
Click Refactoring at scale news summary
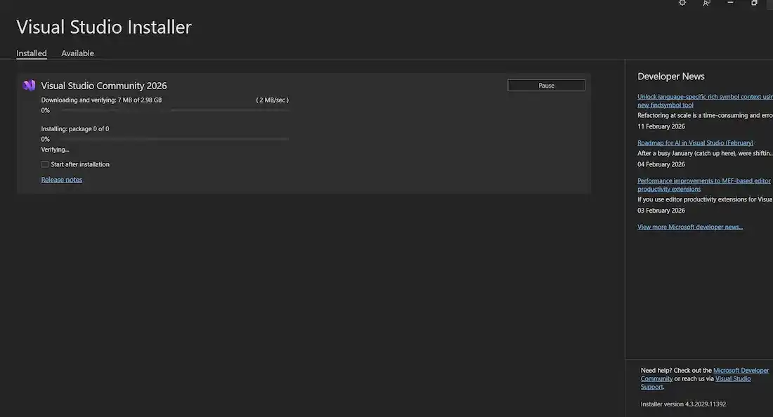(705, 116)
